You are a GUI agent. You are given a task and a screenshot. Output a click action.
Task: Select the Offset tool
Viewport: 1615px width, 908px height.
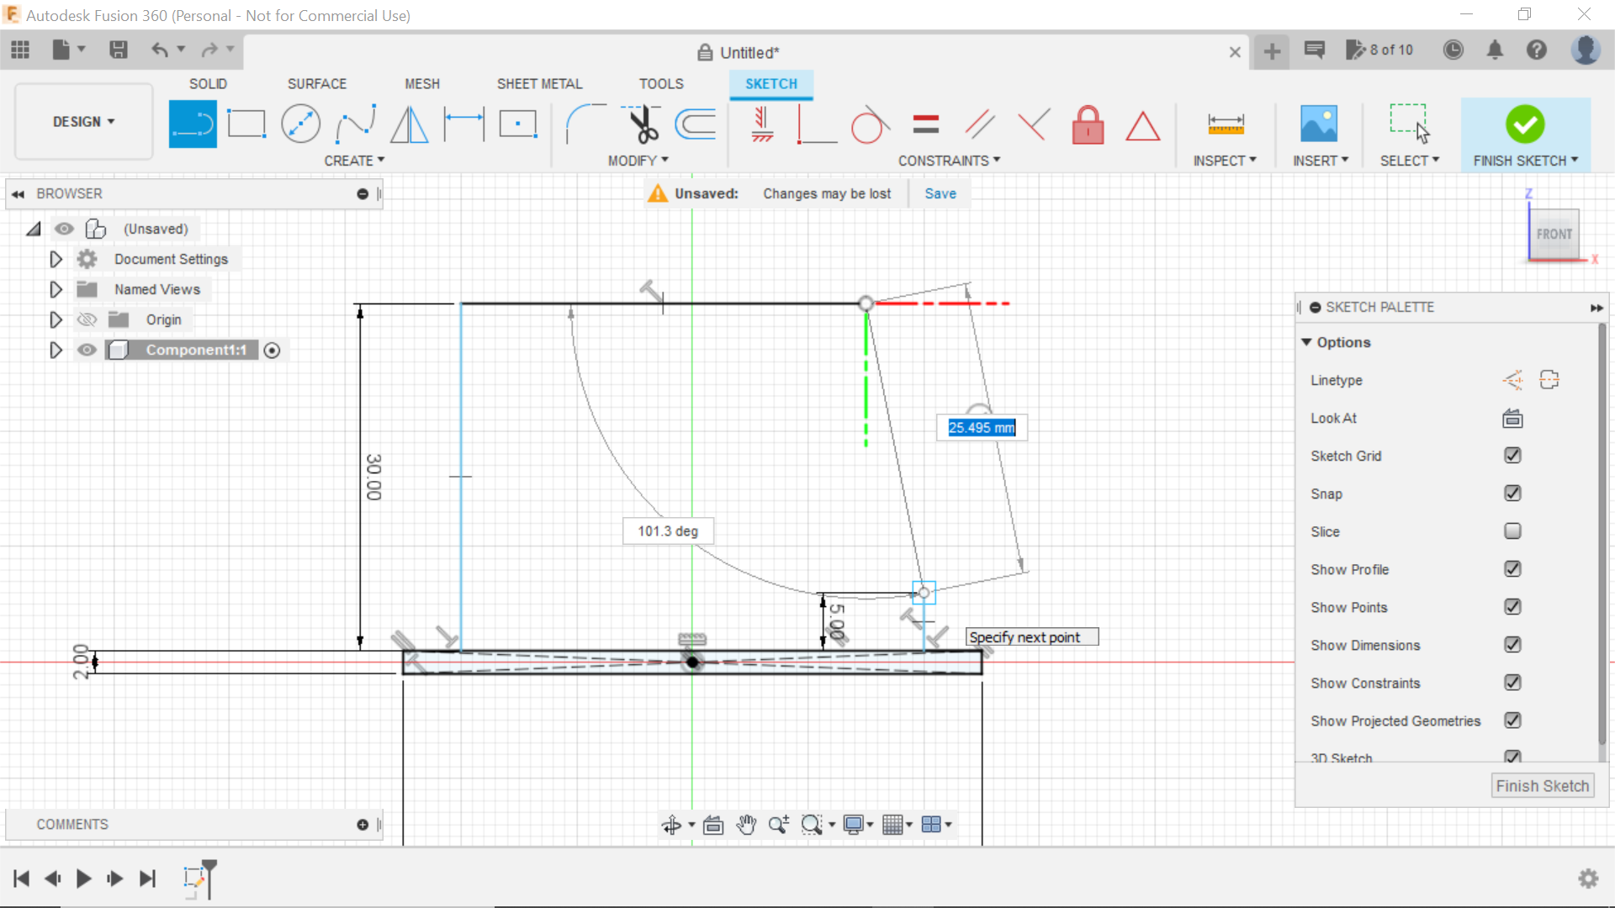pos(694,124)
